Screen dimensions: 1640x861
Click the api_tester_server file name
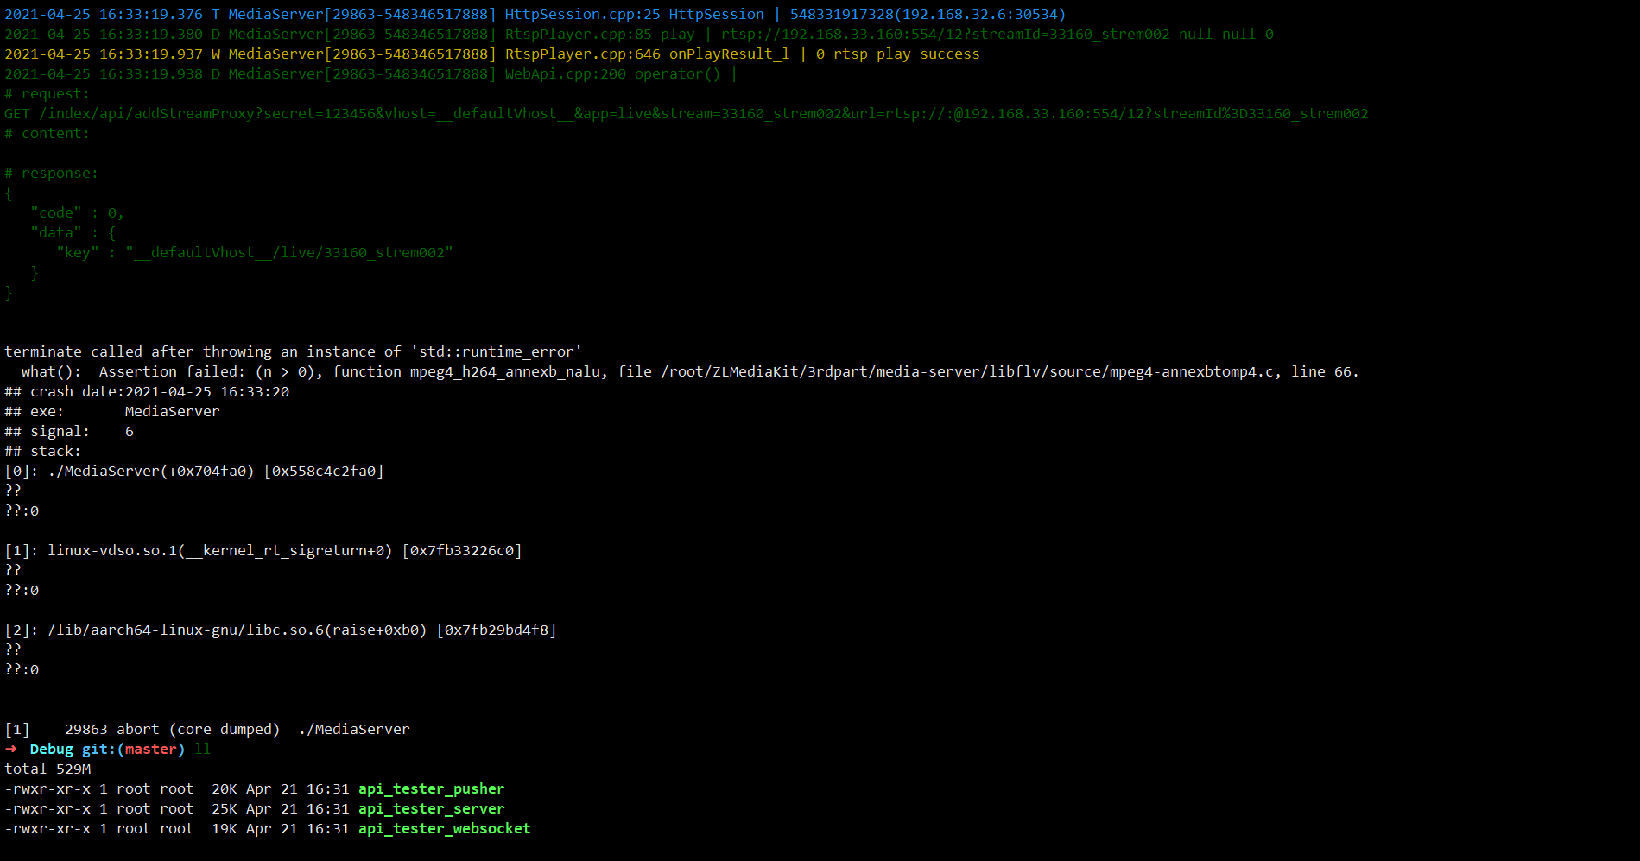coord(432,809)
